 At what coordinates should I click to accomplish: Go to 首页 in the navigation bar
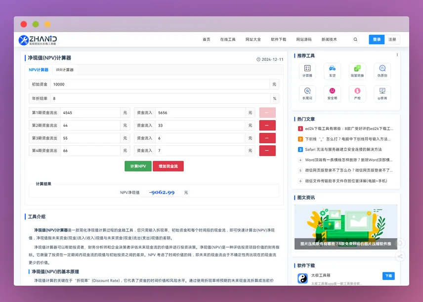207,40
